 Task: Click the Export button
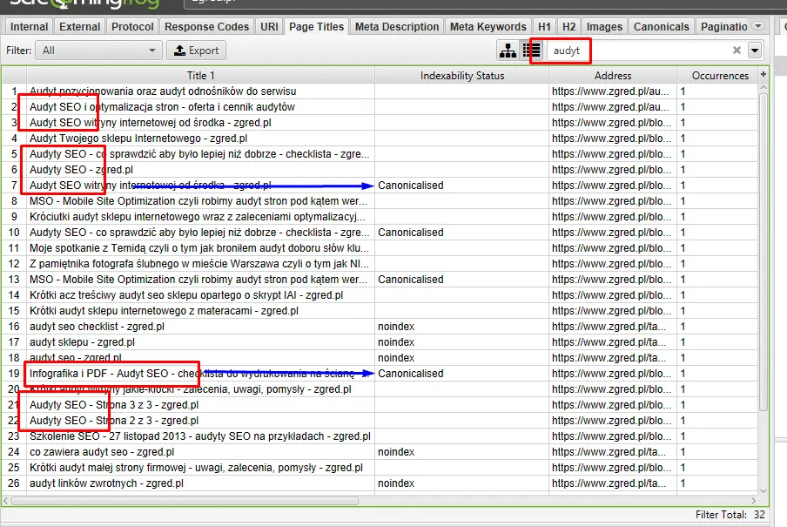pos(196,51)
